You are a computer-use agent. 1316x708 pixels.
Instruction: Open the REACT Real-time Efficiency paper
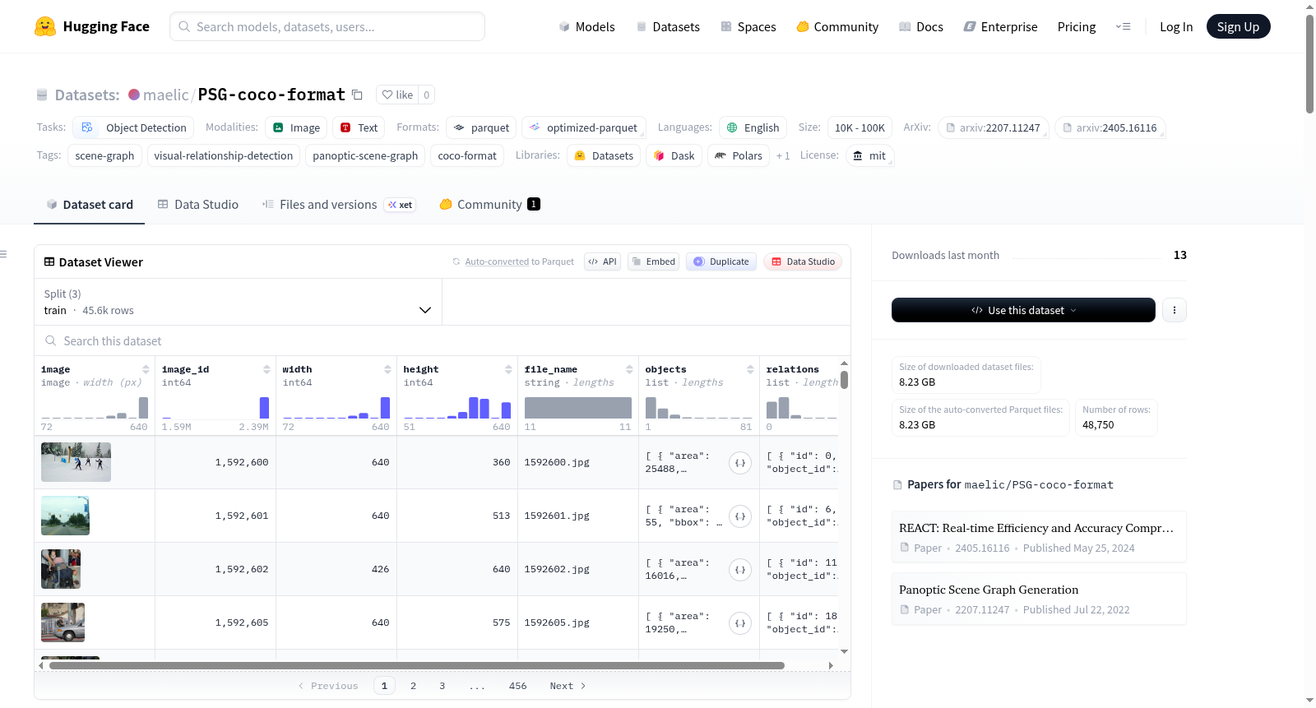pos(1038,537)
